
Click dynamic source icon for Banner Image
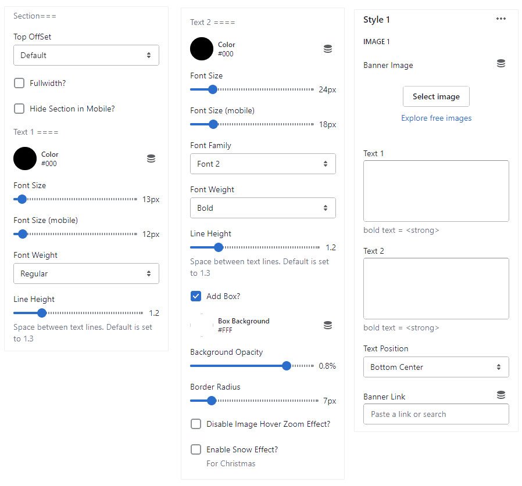[501, 64]
